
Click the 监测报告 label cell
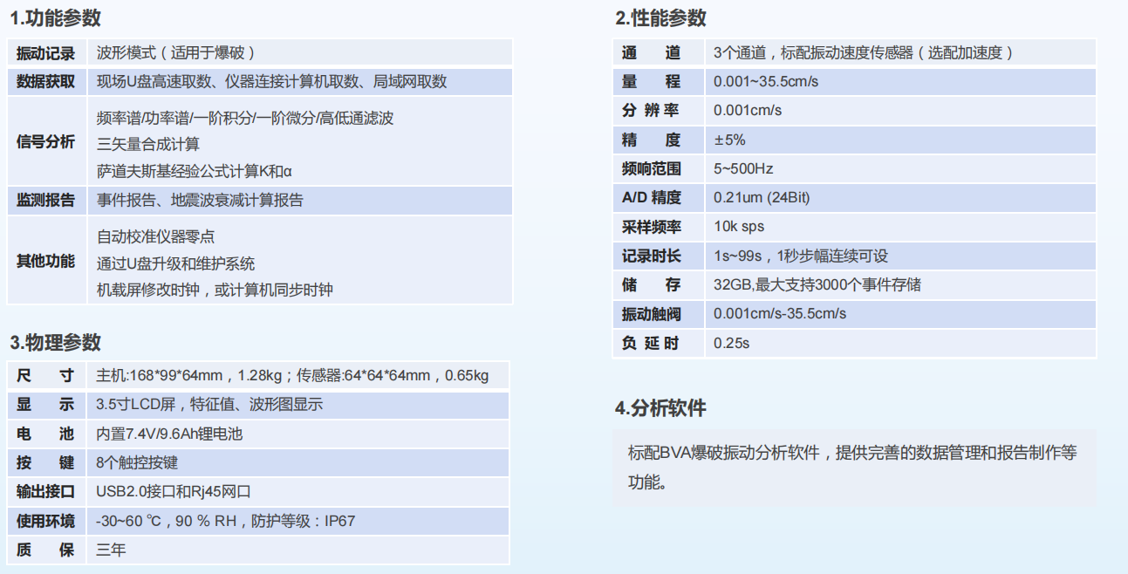[45, 201]
